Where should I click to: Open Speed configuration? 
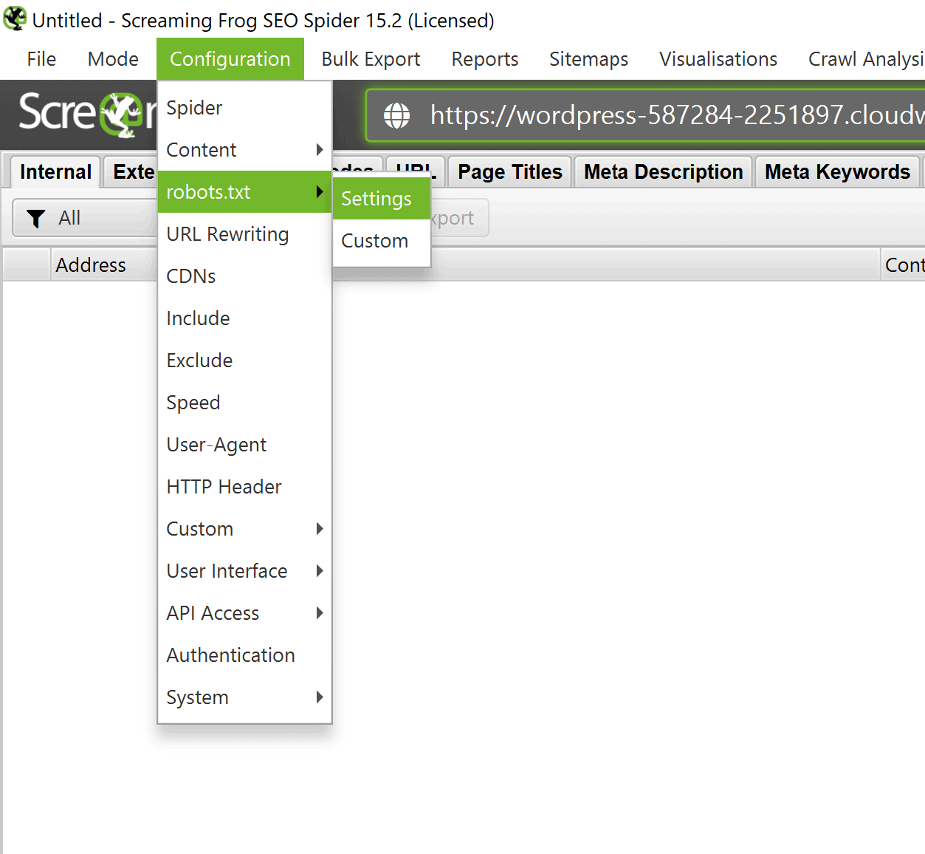[x=244, y=403]
